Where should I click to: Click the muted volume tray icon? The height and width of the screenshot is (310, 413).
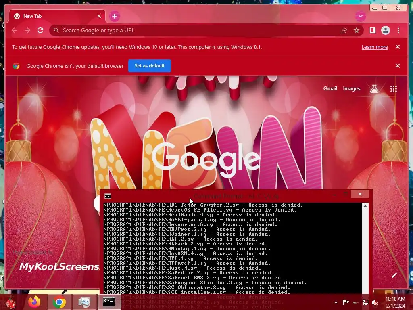[x=375, y=302]
